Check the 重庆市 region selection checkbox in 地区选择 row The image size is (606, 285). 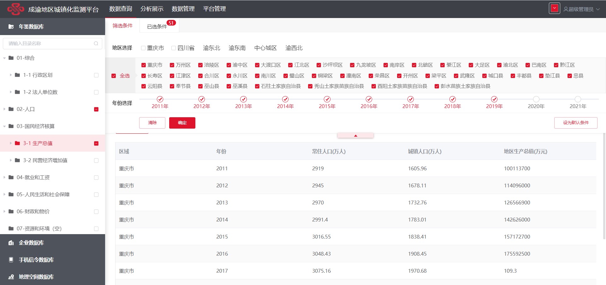pyautogui.click(x=143, y=48)
